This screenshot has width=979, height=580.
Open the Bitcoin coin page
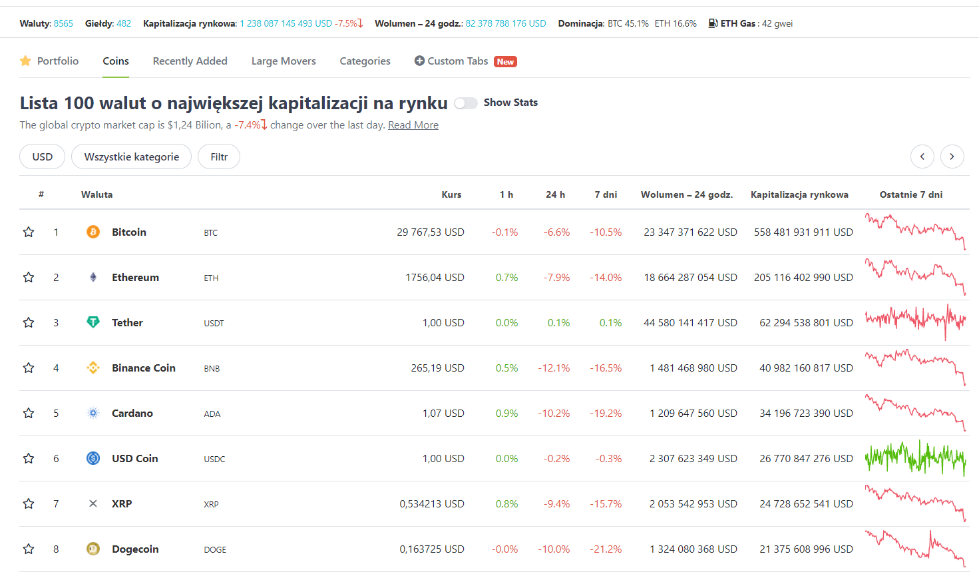[129, 232]
